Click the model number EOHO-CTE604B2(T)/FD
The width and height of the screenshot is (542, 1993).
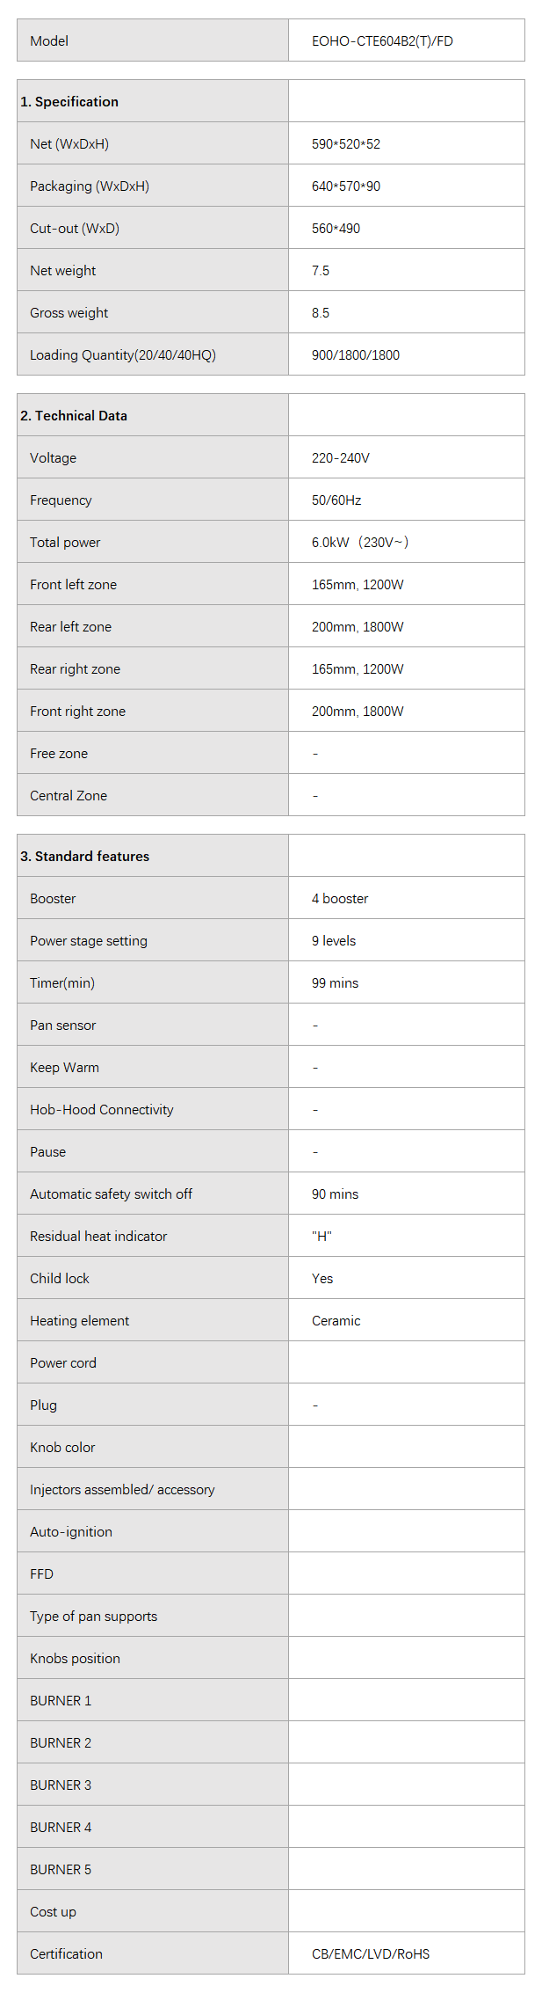pyautogui.click(x=382, y=40)
